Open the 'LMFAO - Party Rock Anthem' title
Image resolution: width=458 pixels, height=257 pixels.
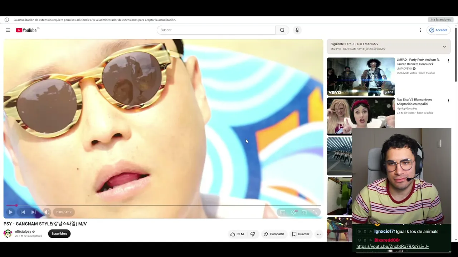tap(418, 62)
